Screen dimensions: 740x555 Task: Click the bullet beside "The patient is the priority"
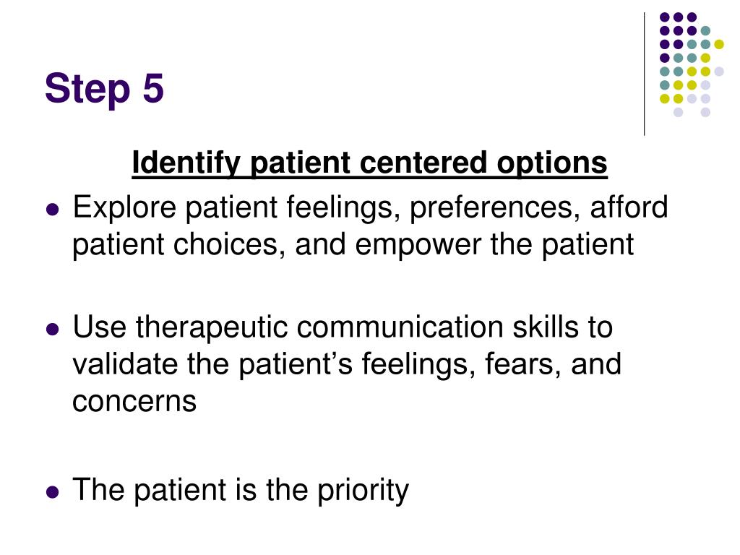pos(53,492)
